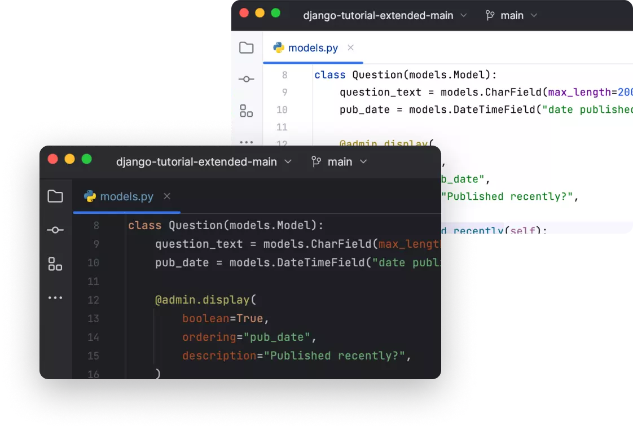Viewport: 633px width, 430px height.
Task: Click line number 13 in dark editor gutter
Action: 93,319
